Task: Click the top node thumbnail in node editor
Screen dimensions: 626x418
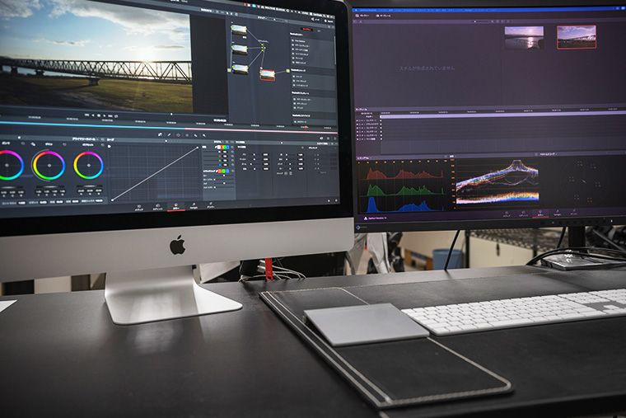Action: [x=239, y=30]
